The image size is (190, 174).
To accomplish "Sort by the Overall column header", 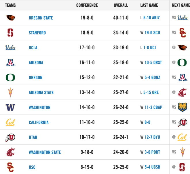I will 121,5.
